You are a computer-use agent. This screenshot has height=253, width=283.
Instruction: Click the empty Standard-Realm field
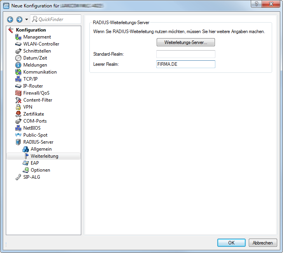[x=185, y=54]
